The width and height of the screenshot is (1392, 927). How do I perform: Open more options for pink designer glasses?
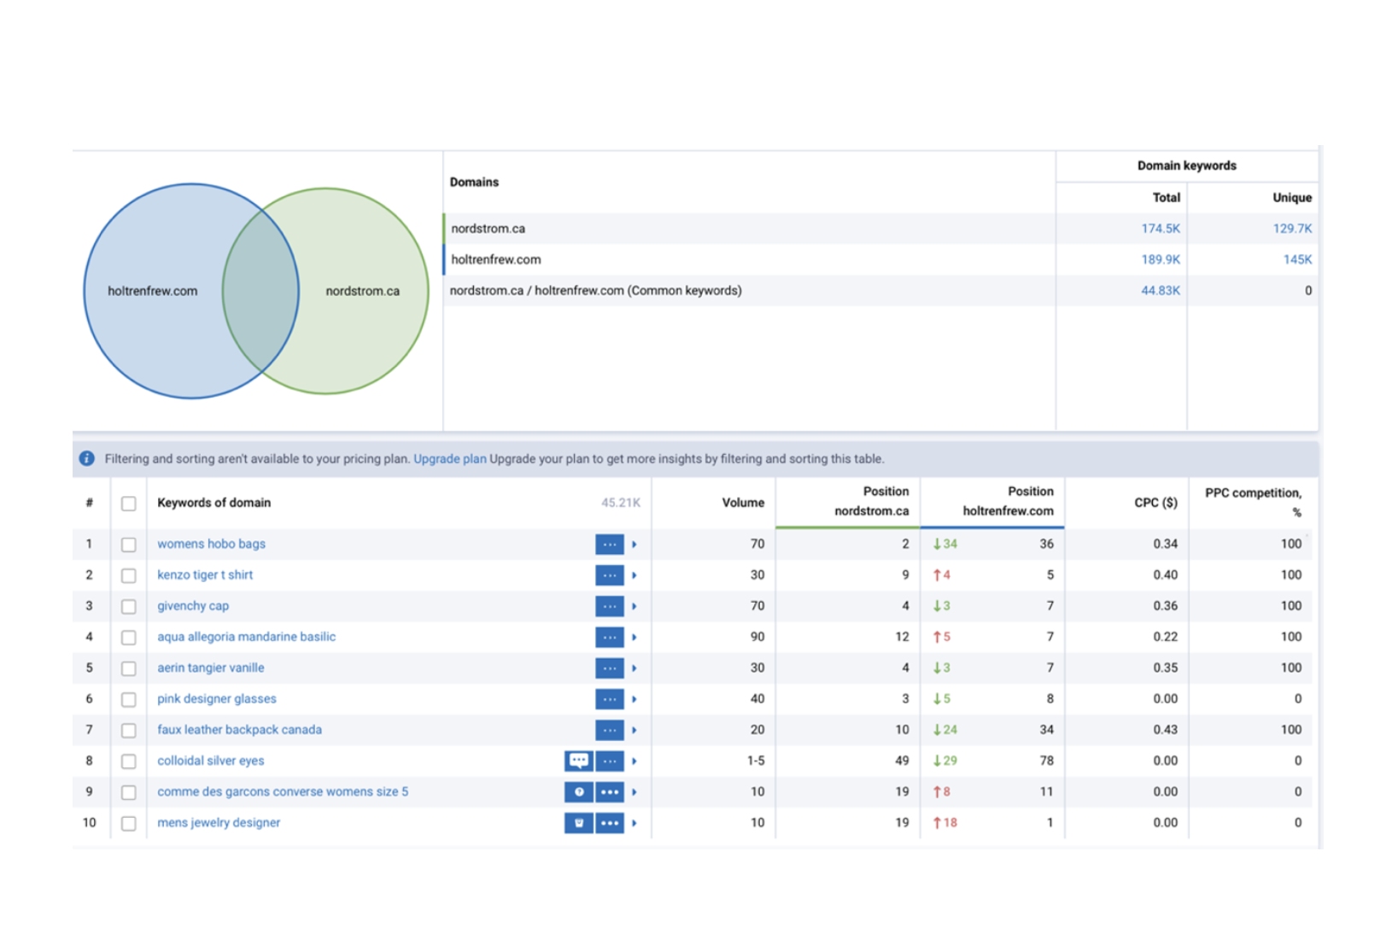point(609,699)
